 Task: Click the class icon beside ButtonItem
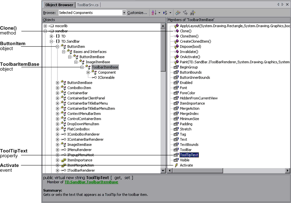click(63, 47)
